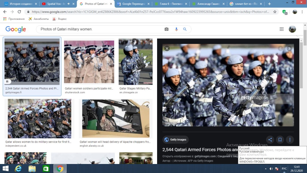
Task: Save the previewed image with bookmark icon
Action: click(280, 140)
